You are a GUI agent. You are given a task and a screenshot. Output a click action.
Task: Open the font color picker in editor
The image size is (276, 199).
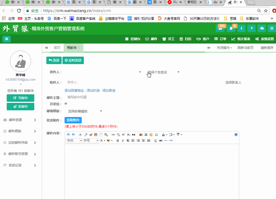101,141
